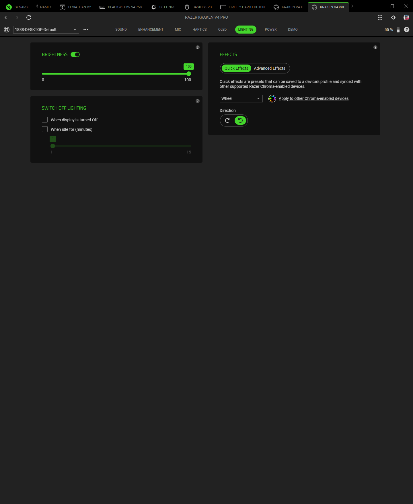Open the Chroma Studio color ring icon
This screenshot has width=413, height=504.
(x=272, y=99)
